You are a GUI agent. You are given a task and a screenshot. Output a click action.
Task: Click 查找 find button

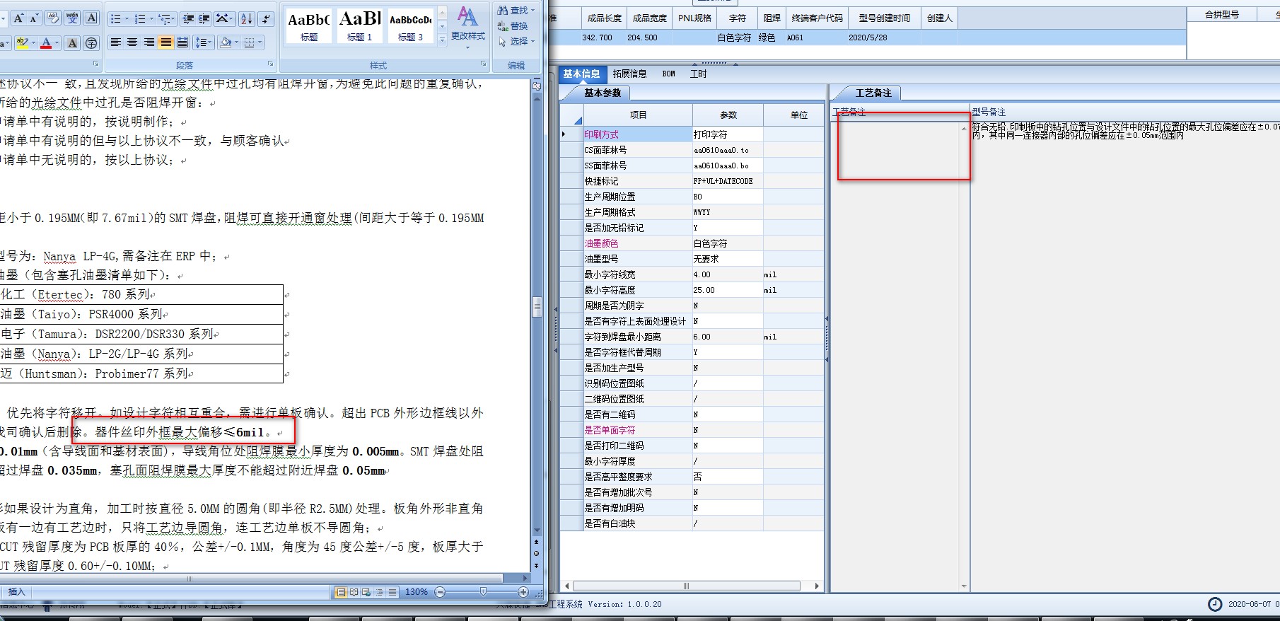pyautogui.click(x=517, y=11)
